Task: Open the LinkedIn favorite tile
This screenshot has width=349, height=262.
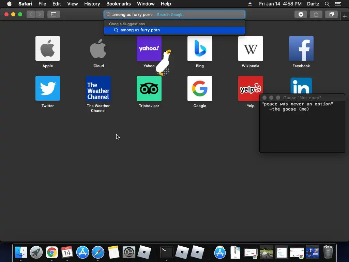Action: pyautogui.click(x=301, y=86)
